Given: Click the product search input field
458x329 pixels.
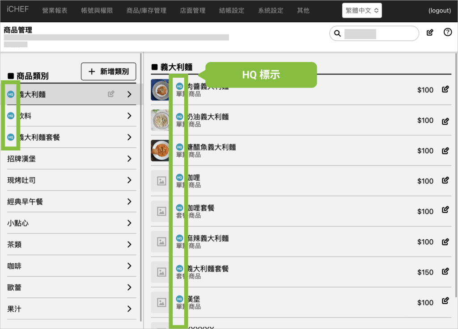Looking at the screenshot, I should (x=379, y=33).
